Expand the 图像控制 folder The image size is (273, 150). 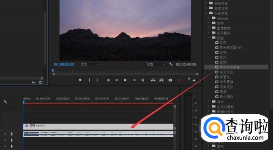point(209,28)
